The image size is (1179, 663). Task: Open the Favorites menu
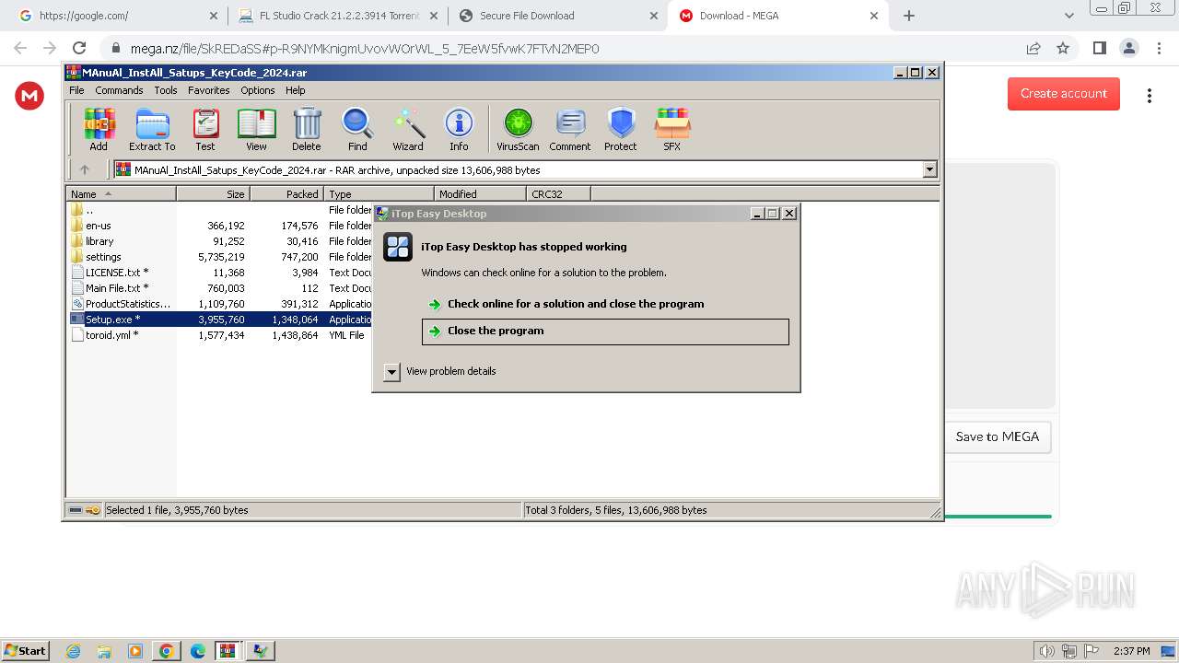click(209, 90)
